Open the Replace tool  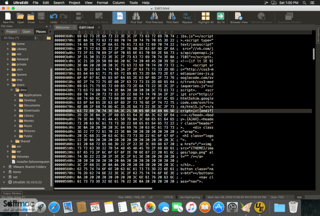(187, 18)
